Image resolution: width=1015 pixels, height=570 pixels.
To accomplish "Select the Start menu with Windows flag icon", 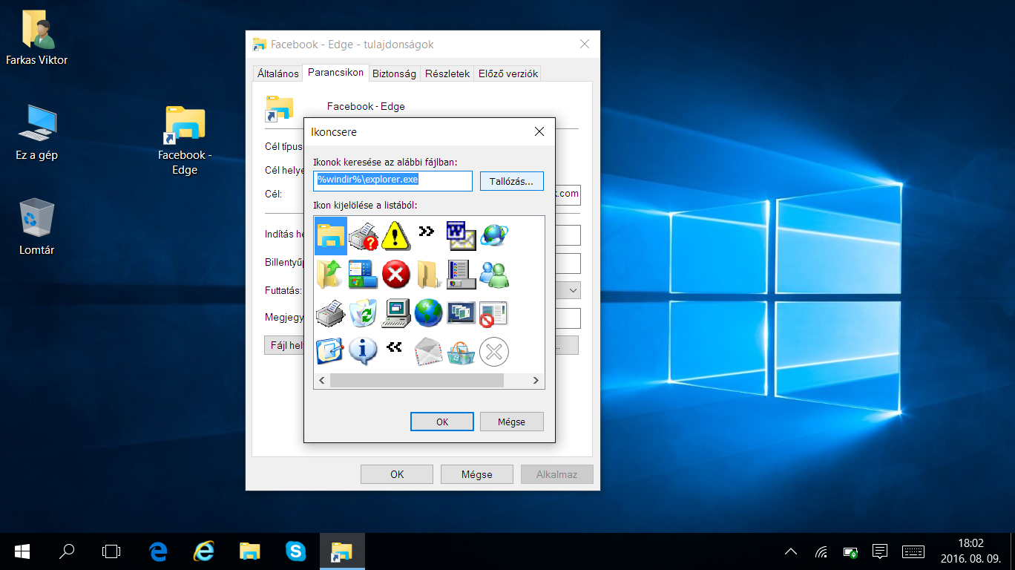I will click(364, 274).
